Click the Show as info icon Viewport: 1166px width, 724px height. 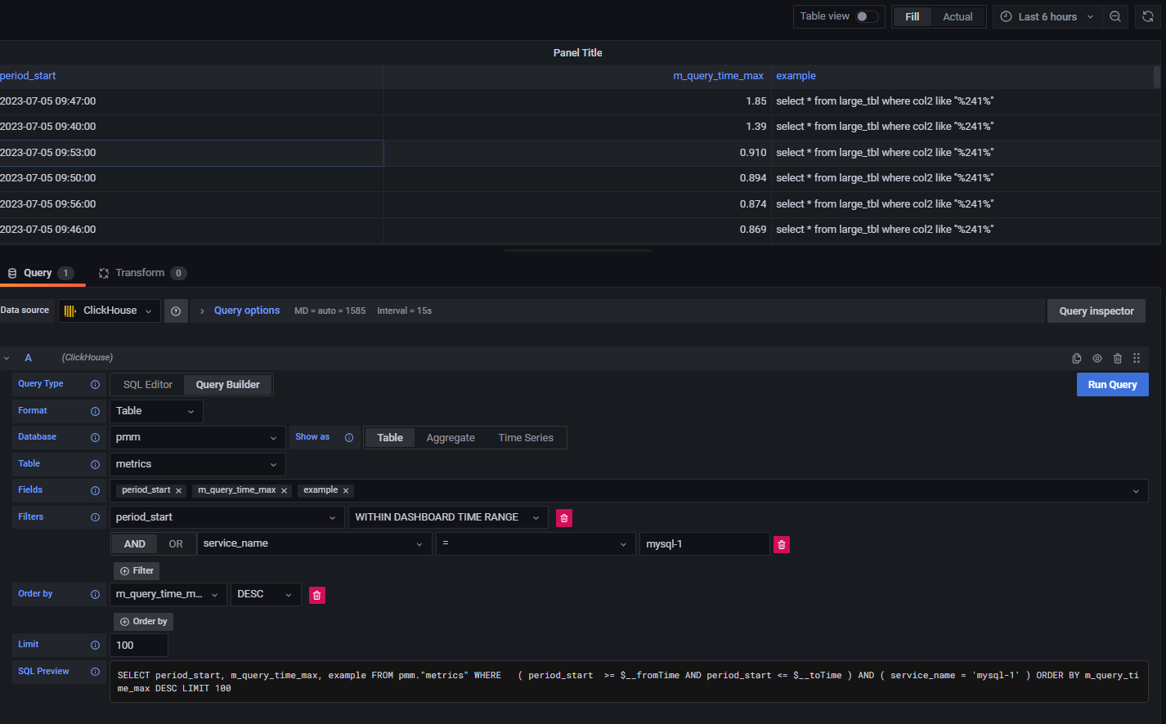tap(349, 437)
